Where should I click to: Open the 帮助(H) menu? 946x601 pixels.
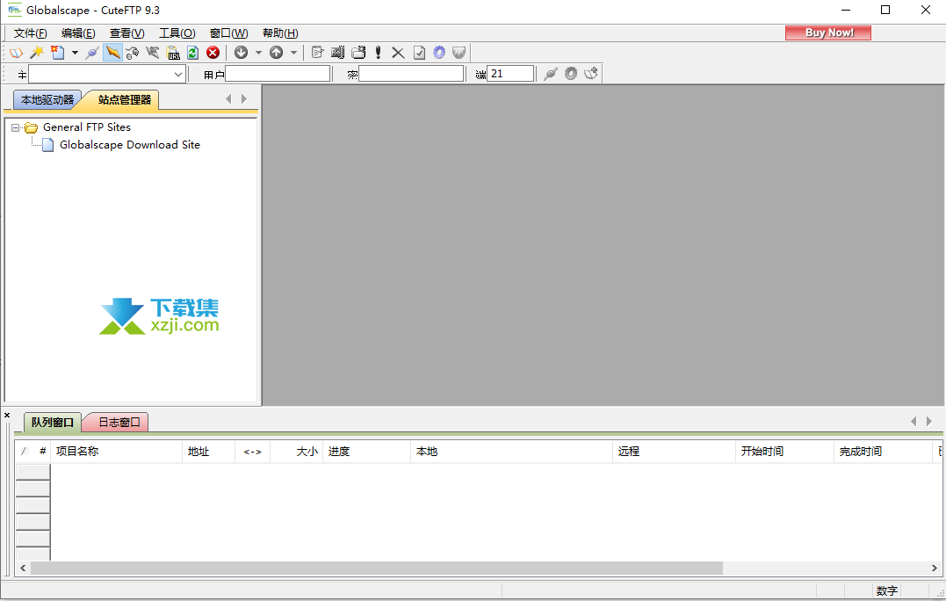[x=280, y=33]
